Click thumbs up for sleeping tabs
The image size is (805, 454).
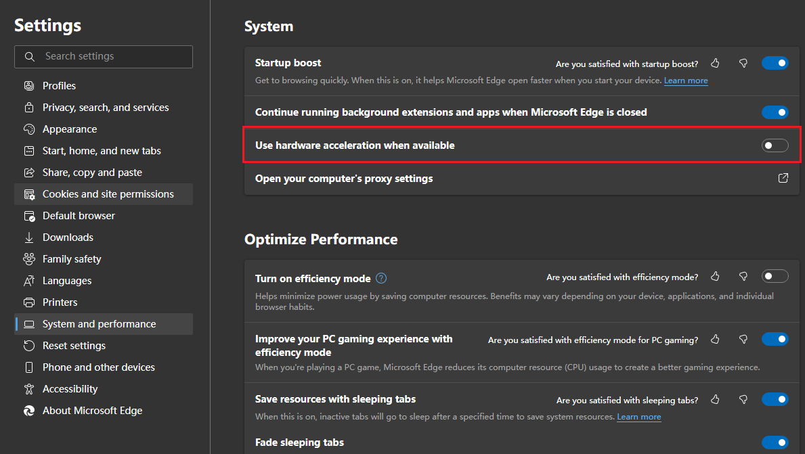point(716,400)
